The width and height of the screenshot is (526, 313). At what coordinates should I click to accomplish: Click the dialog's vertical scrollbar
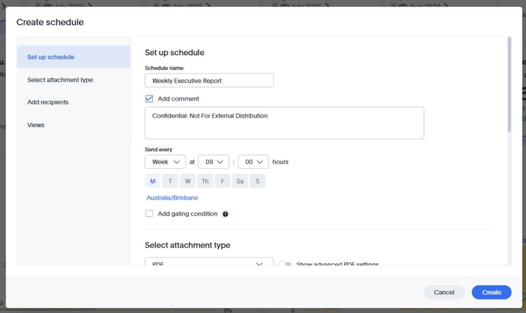click(509, 85)
